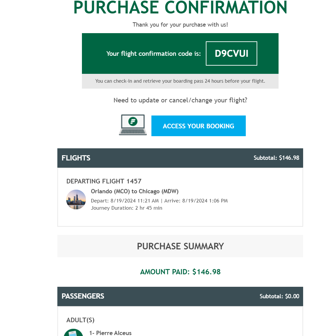The height and width of the screenshot is (336, 330).
Task: Click the ADULT(S) label
Action: (x=80, y=320)
